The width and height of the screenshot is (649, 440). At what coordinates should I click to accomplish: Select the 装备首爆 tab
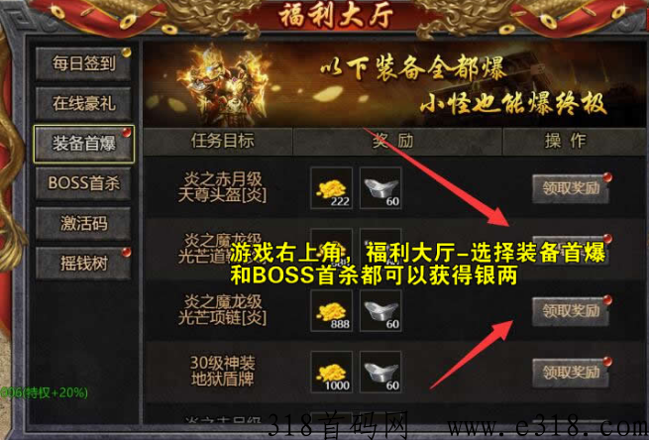[x=83, y=144]
